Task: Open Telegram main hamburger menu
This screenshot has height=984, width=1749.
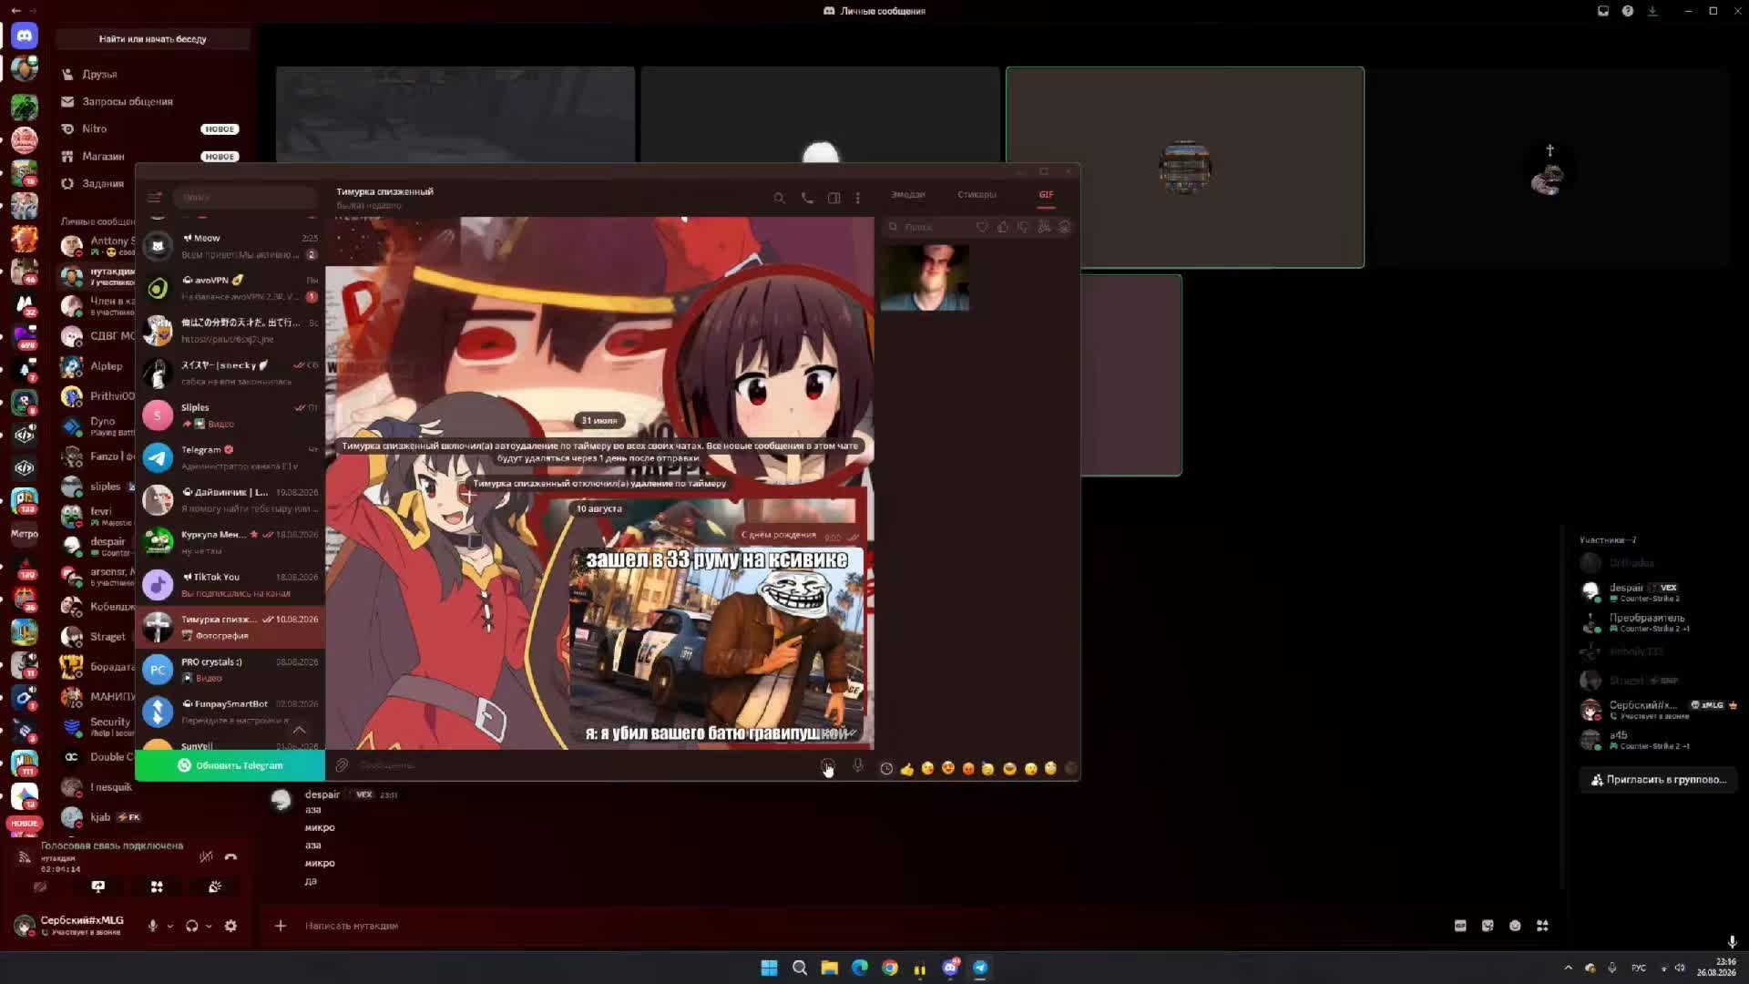Action: (155, 197)
